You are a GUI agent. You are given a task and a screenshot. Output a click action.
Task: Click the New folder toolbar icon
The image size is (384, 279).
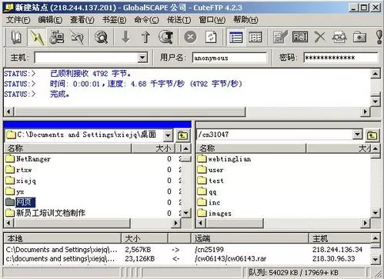pyautogui.click(x=359, y=38)
